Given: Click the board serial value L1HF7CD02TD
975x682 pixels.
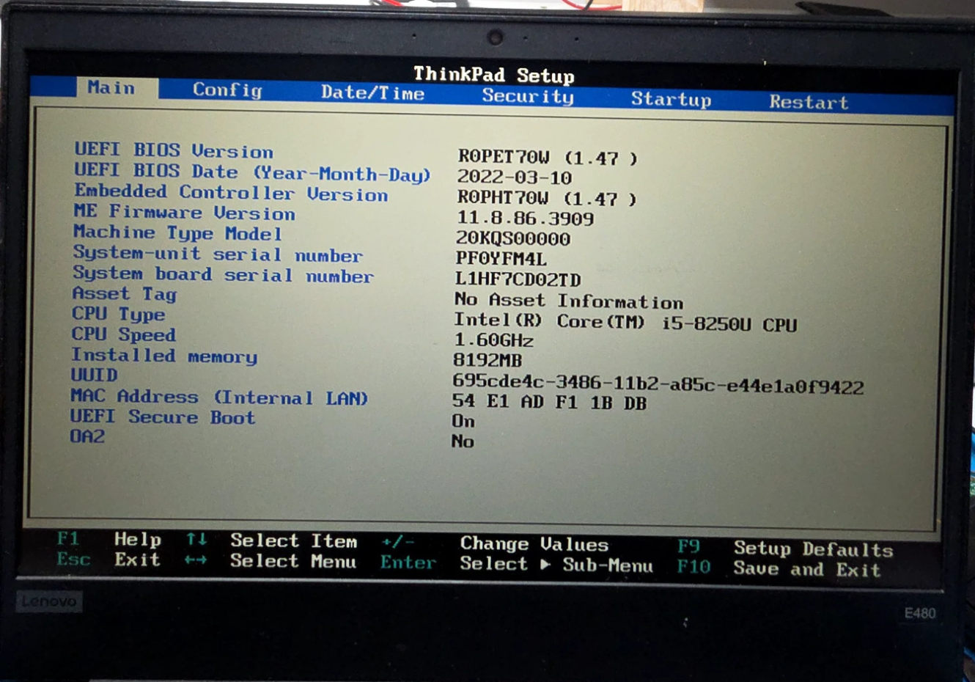Looking at the screenshot, I should [518, 279].
